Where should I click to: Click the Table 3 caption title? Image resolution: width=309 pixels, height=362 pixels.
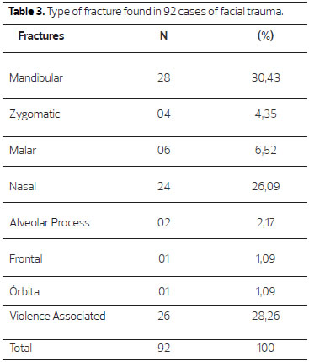(146, 12)
